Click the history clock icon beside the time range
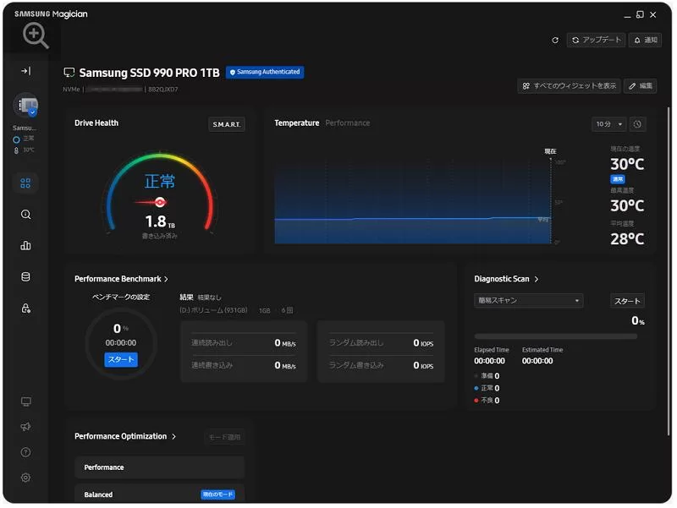This screenshot has width=677, height=508. [x=637, y=124]
